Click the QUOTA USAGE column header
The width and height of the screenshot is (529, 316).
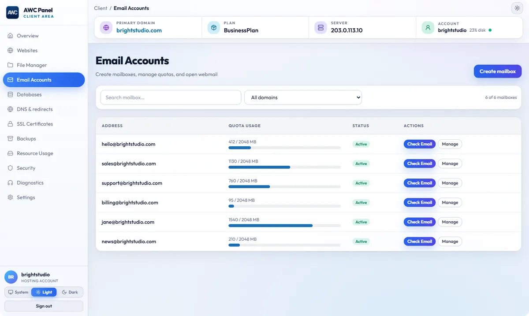tap(244, 126)
